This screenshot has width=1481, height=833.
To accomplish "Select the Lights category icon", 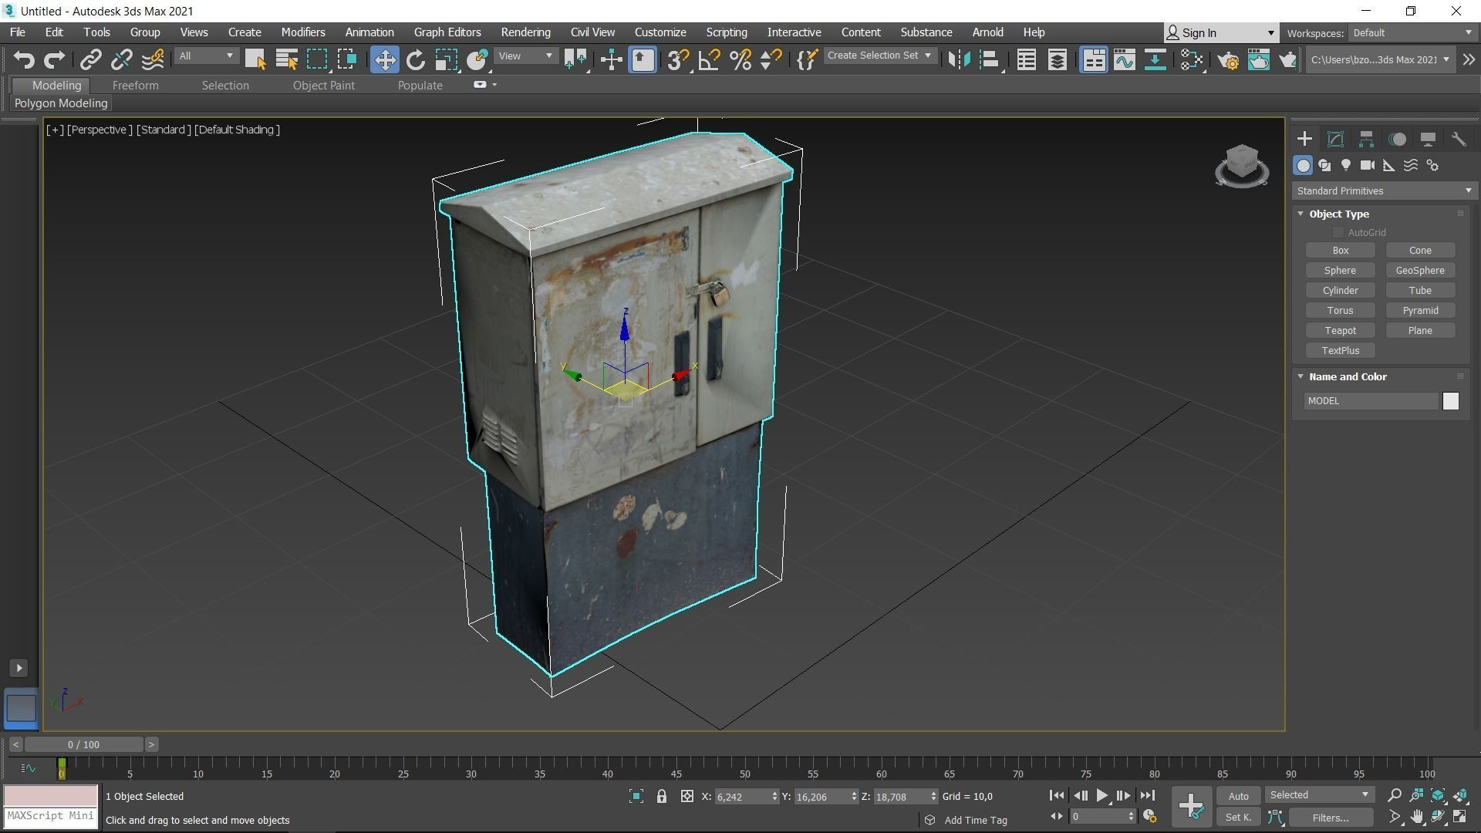I will 1346,165.
